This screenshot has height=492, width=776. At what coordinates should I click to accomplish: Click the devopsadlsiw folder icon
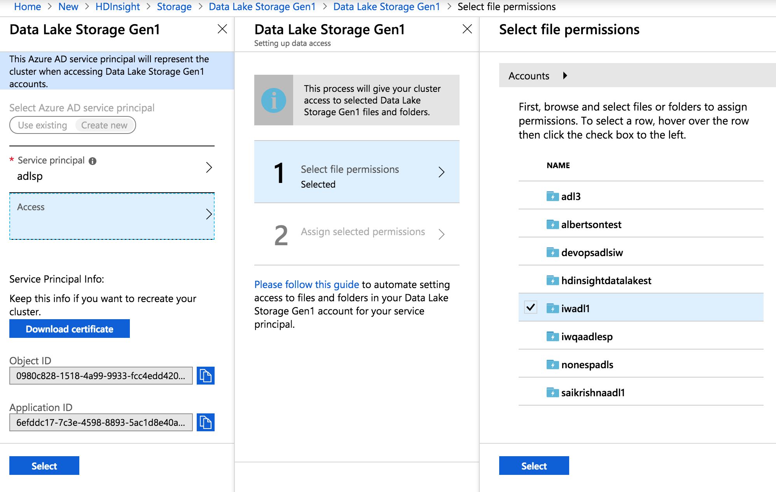(552, 252)
